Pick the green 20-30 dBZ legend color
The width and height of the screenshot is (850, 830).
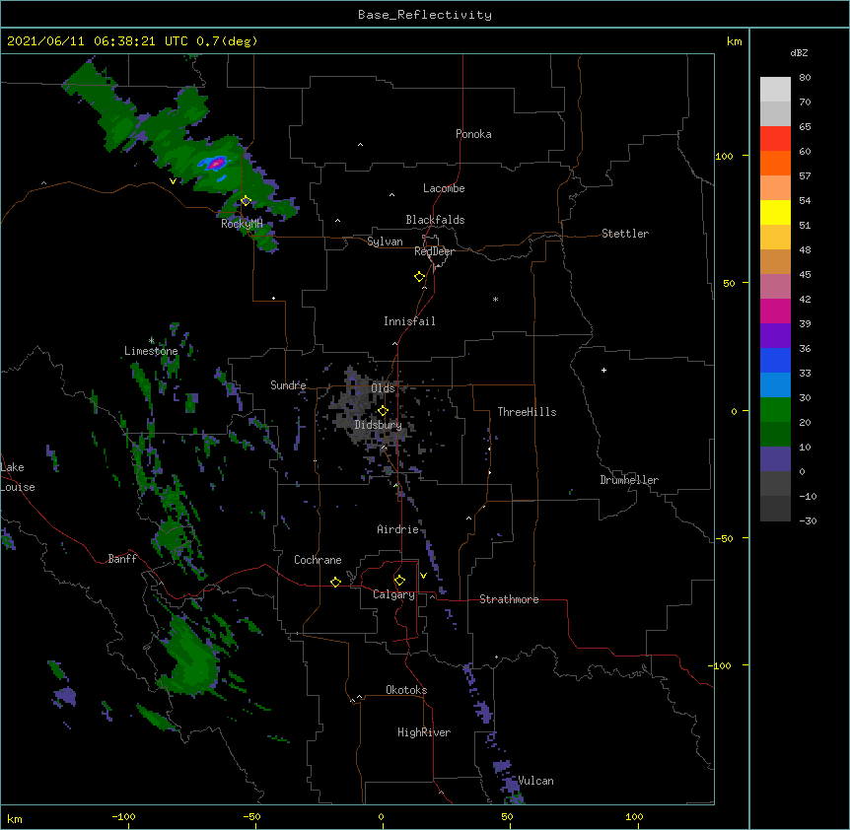775,410
